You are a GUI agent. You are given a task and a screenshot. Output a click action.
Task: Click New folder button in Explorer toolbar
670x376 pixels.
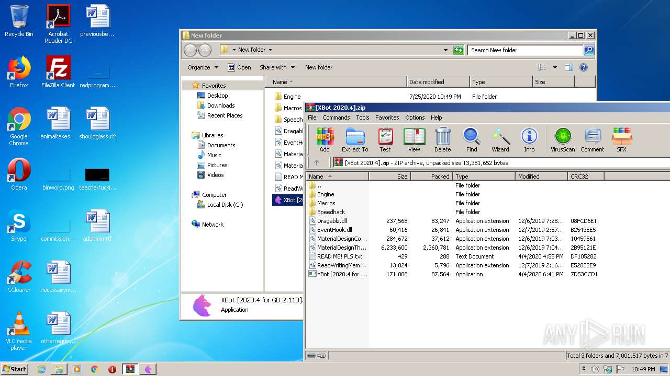tap(319, 67)
